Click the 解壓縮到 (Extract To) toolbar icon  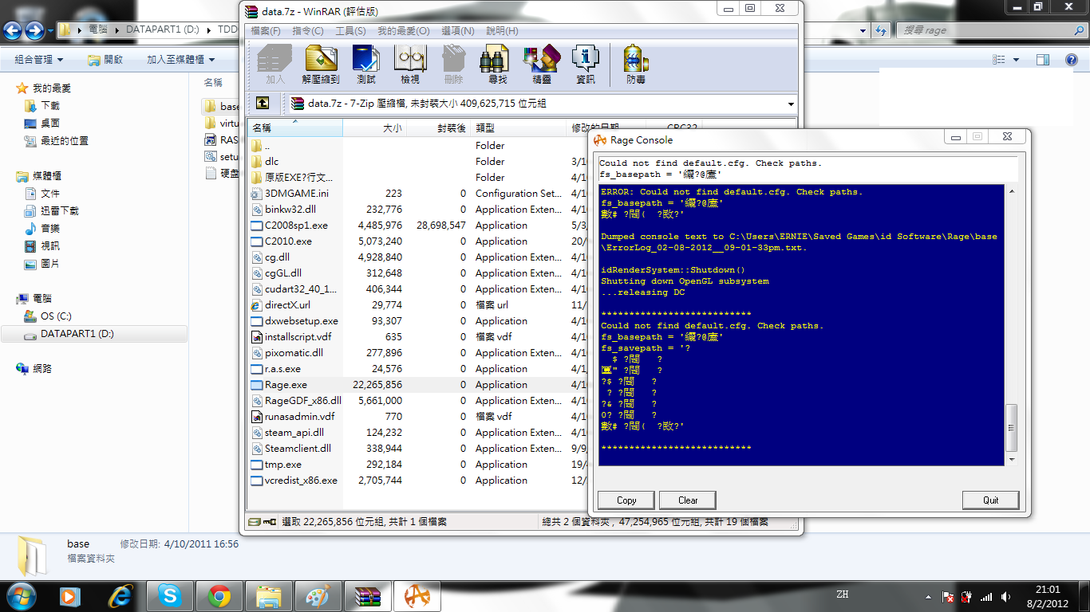(321, 65)
